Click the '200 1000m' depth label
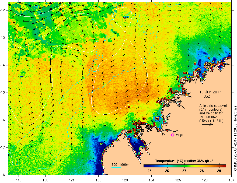237x183 pixels. (x=120, y=165)
